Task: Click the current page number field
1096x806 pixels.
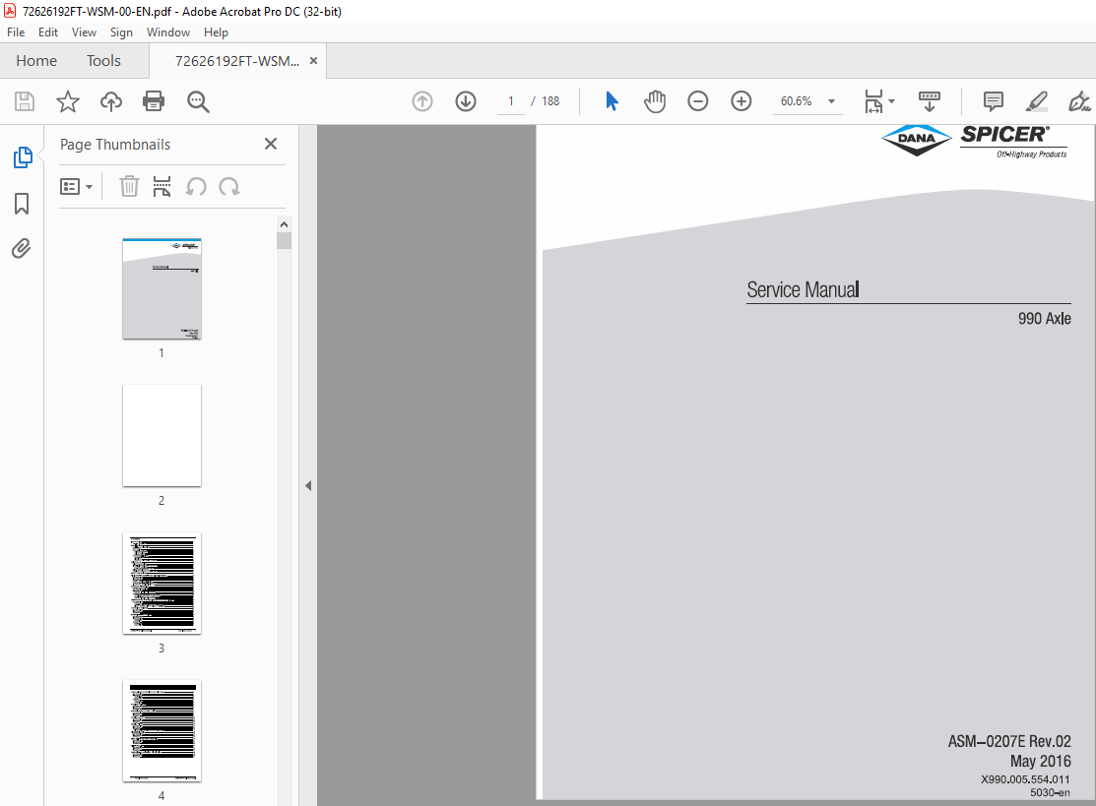Action: (x=511, y=101)
